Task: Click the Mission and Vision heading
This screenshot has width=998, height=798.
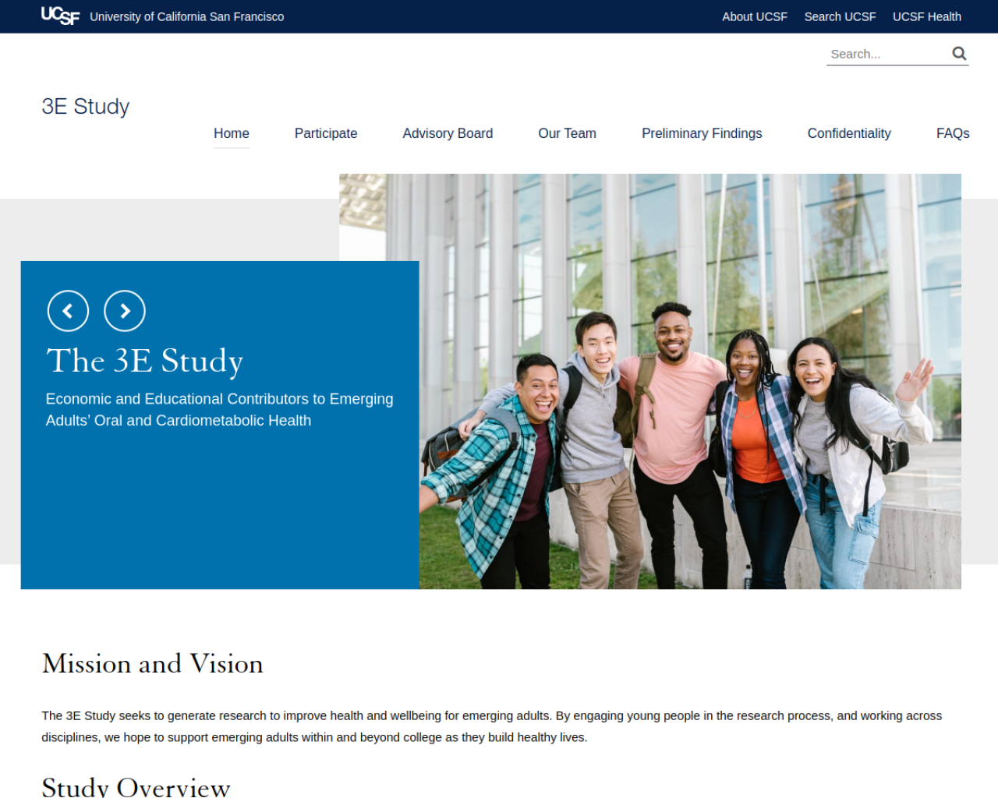Action: [153, 663]
